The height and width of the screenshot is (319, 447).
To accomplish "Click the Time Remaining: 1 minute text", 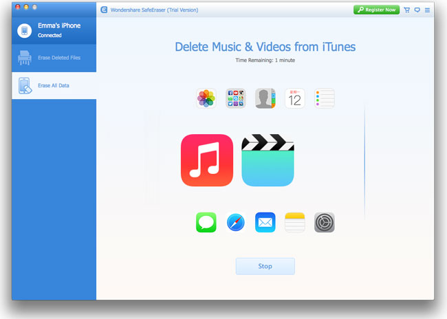I will (265, 60).
